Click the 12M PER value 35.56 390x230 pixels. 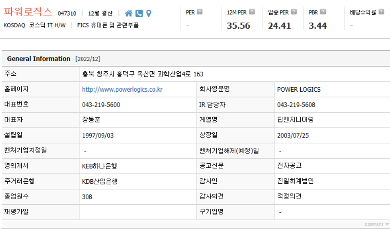pyautogui.click(x=238, y=26)
